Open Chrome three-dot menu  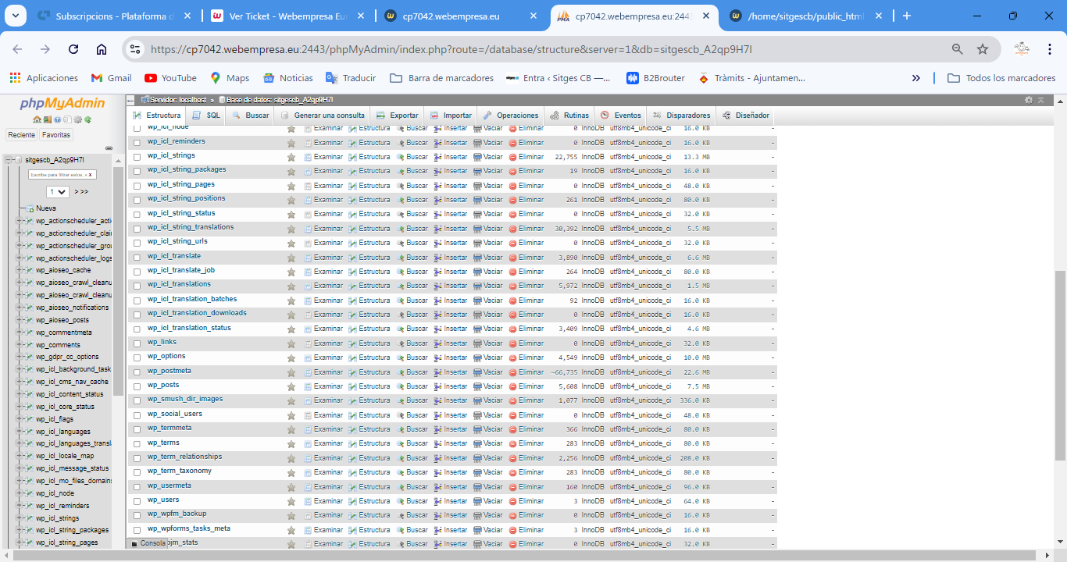click(x=1050, y=49)
